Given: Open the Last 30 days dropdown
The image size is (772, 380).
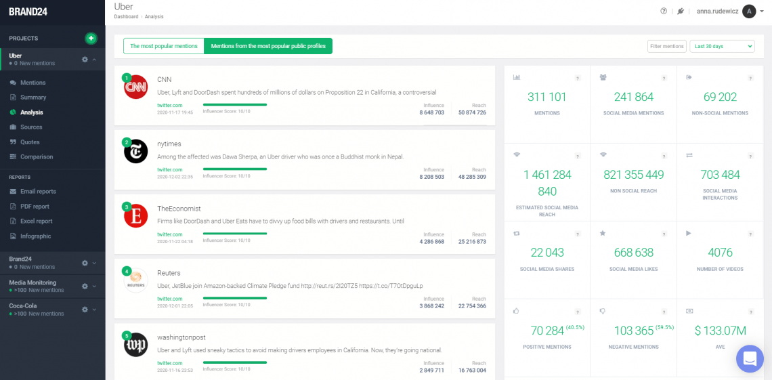Looking at the screenshot, I should tap(721, 46).
